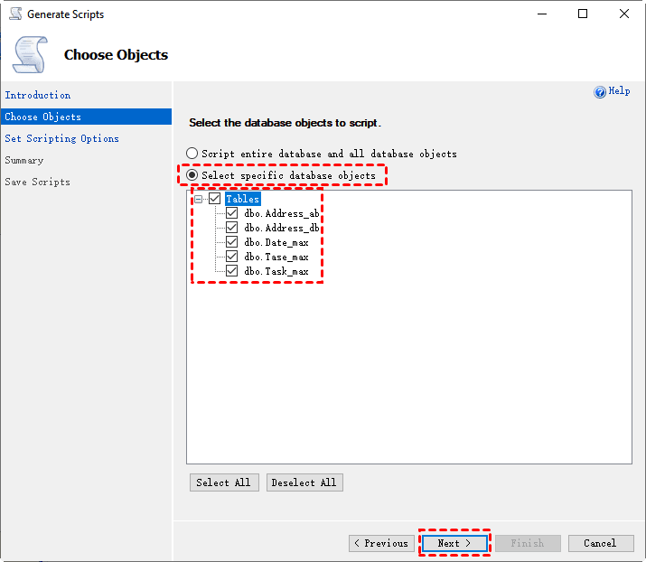Go back with the Previous button
The image size is (646, 562).
381,543
